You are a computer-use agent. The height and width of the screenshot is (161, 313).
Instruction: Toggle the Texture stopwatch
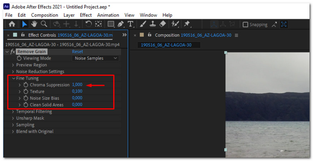[26, 92]
